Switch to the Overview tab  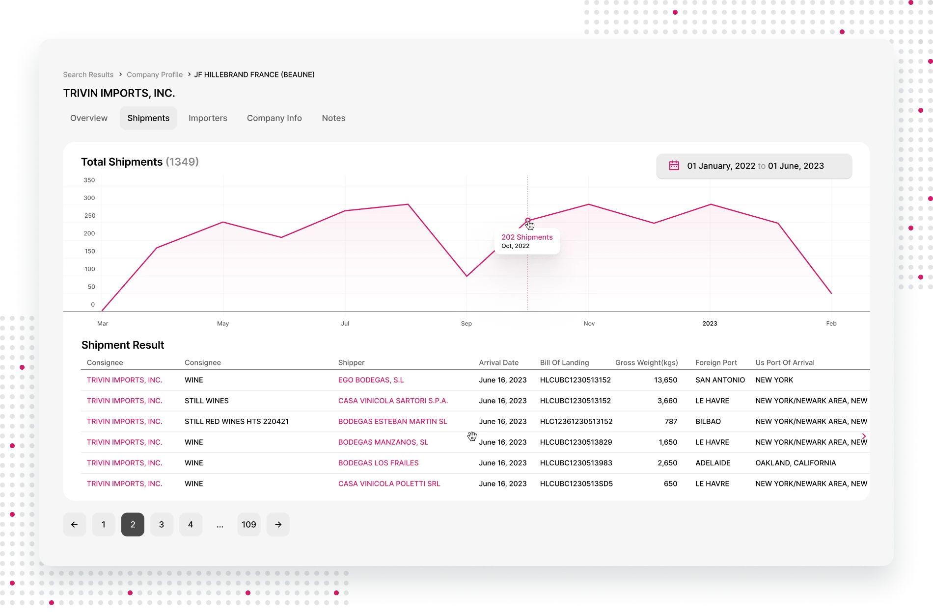click(x=89, y=118)
